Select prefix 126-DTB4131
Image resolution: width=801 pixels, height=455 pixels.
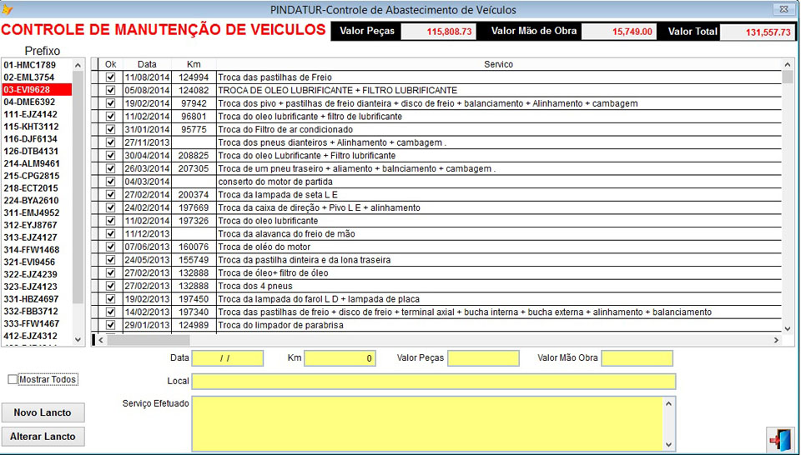coord(37,152)
